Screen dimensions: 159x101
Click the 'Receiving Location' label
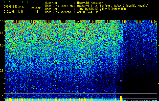point(59,6)
